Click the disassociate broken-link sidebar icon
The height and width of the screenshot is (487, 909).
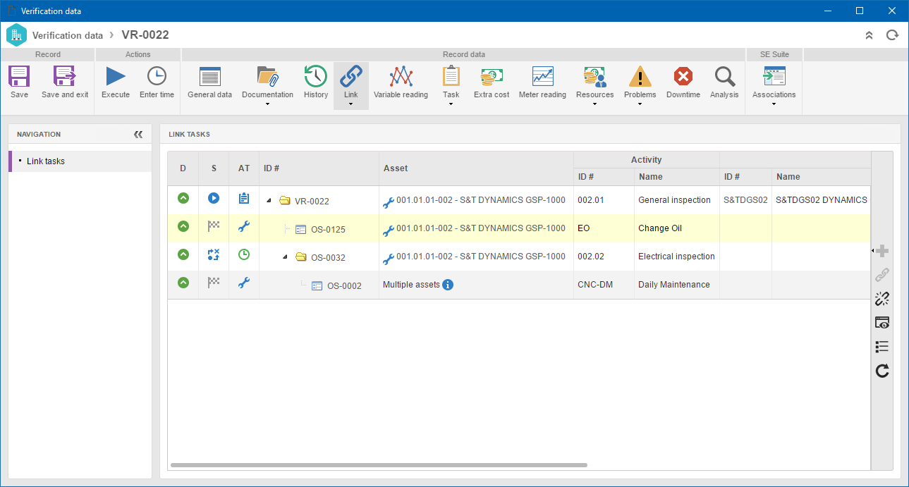tap(881, 299)
